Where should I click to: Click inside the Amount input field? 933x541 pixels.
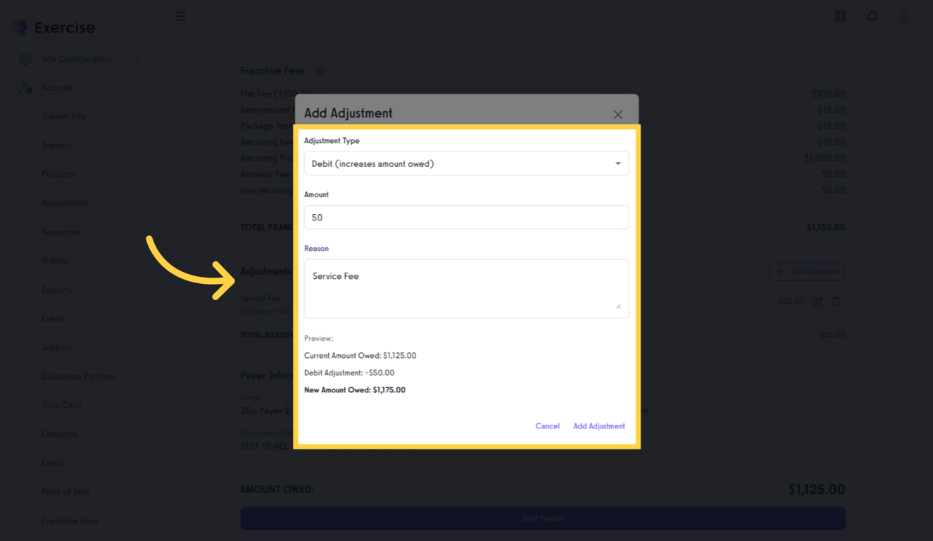click(466, 217)
